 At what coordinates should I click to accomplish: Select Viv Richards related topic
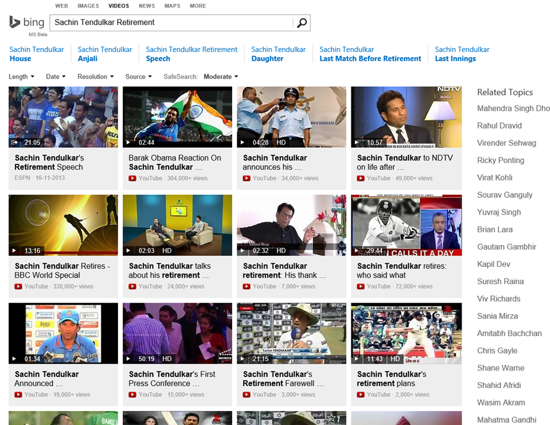[x=499, y=299]
